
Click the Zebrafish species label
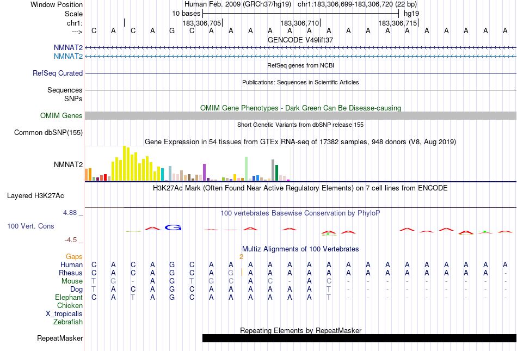68,322
